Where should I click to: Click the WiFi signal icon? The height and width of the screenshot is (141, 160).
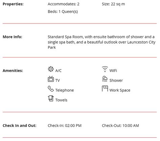pos(105,69)
